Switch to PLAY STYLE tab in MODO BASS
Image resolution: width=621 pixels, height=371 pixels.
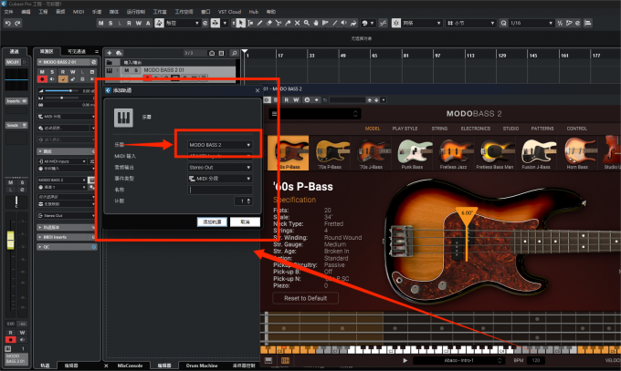click(x=405, y=129)
